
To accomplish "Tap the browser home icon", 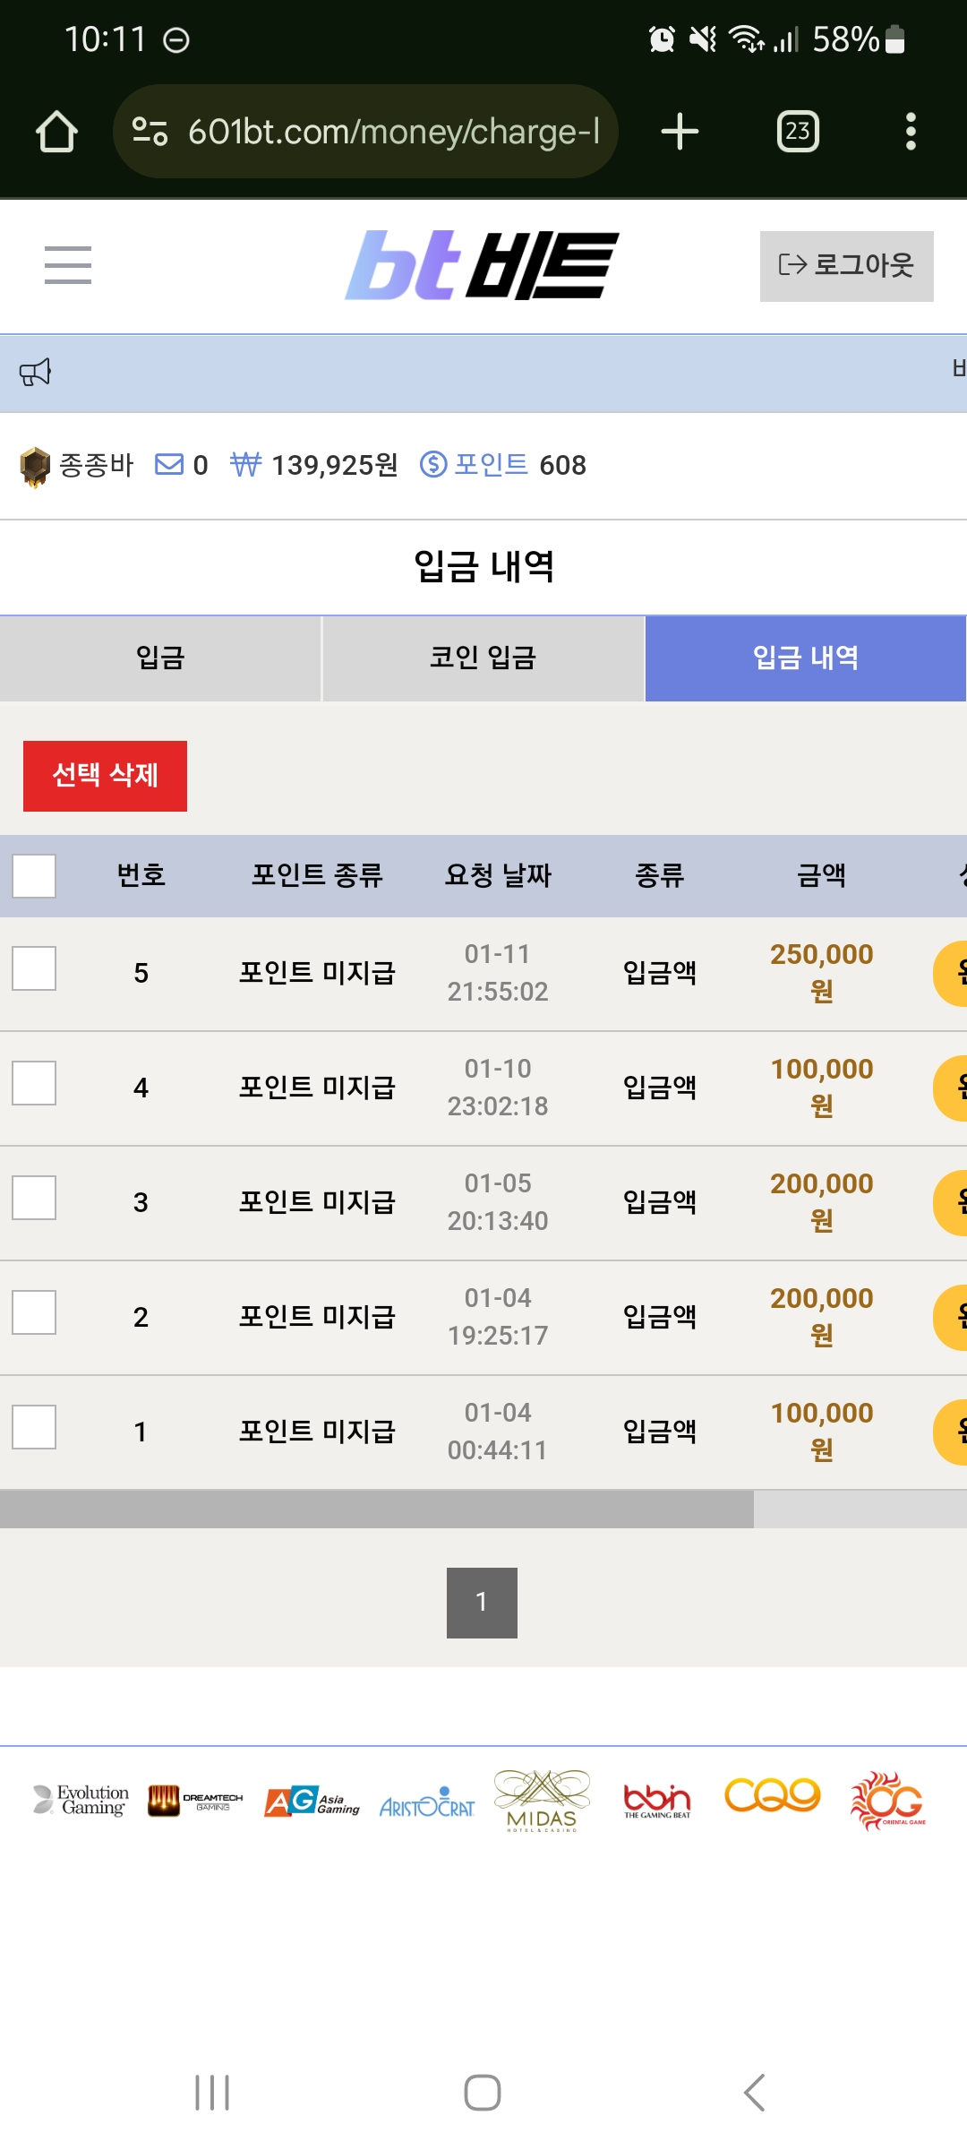I will pos(56,132).
